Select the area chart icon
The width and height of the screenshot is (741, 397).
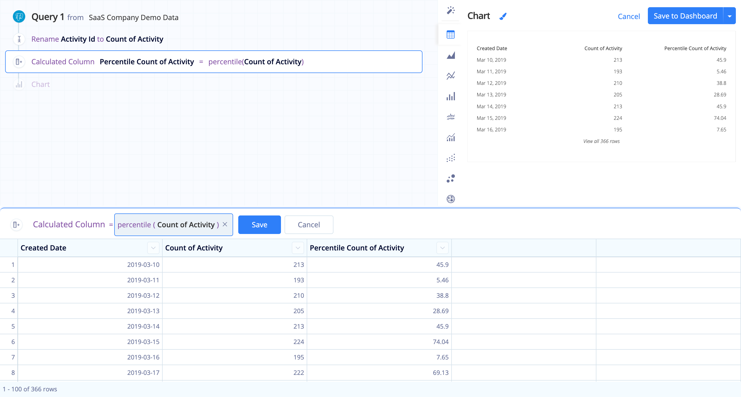tap(451, 55)
